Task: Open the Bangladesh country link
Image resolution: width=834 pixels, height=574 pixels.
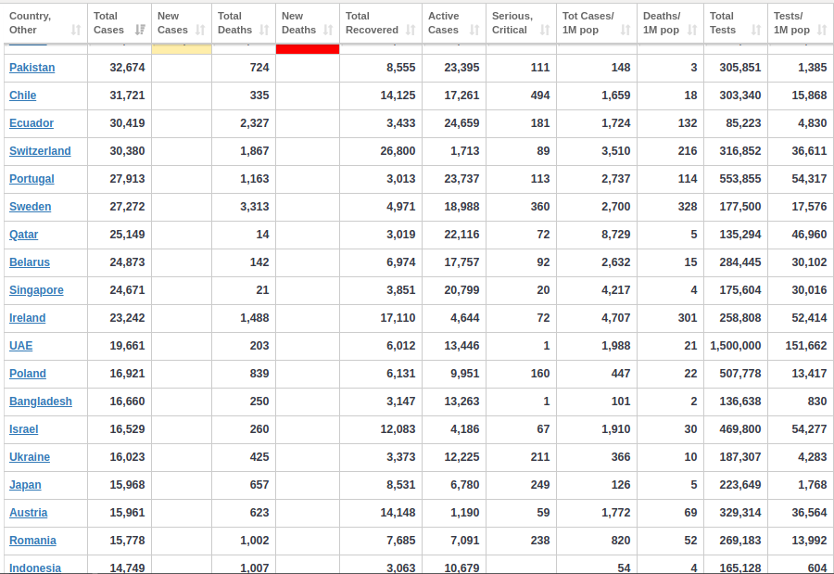Action: pyautogui.click(x=41, y=402)
